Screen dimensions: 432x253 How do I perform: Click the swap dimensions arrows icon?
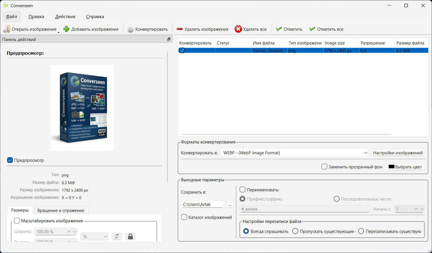(117, 236)
